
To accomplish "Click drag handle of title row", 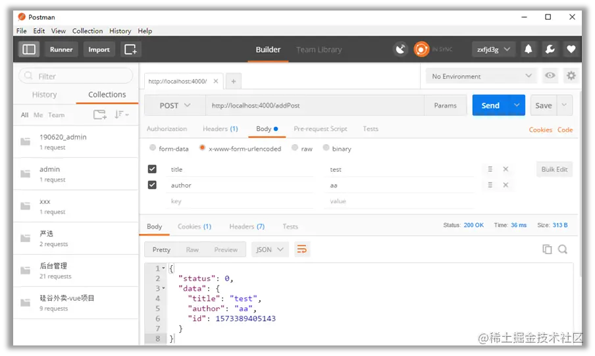I will pos(490,169).
